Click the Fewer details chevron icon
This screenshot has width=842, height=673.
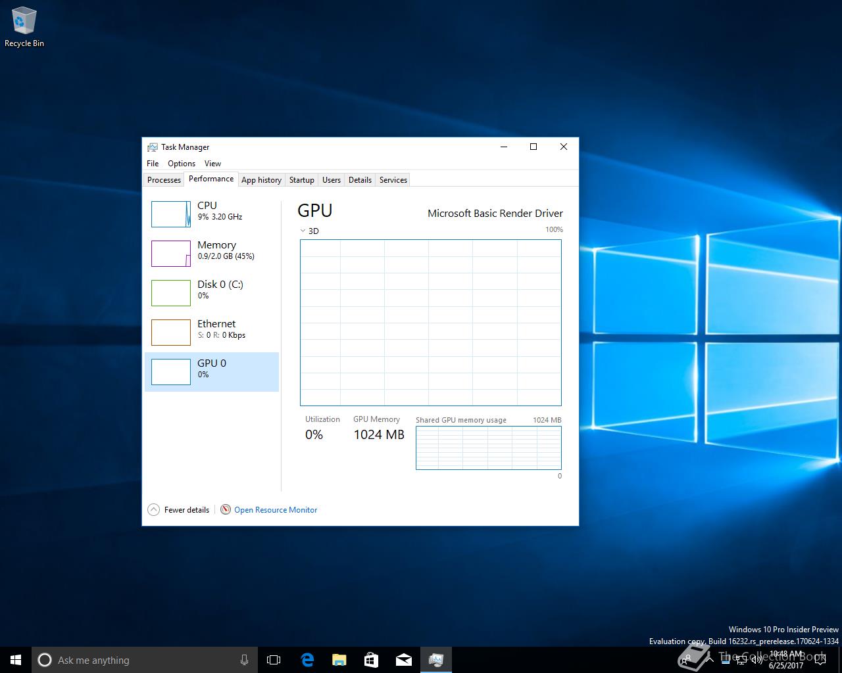click(153, 509)
